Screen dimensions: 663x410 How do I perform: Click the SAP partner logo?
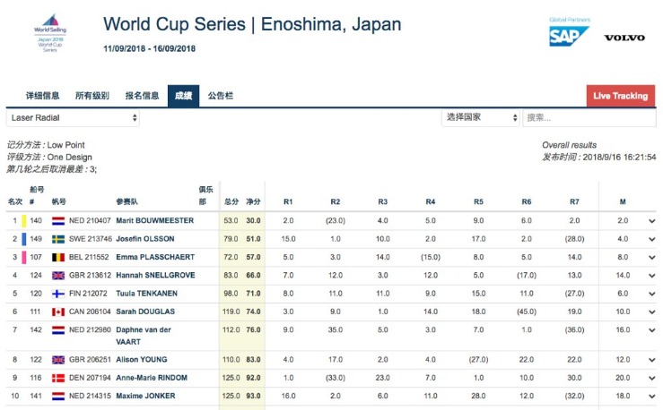tap(569, 36)
